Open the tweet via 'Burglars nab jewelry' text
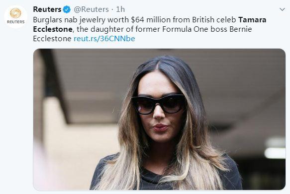The image size is (290, 194). pyautogui.click(x=69, y=20)
